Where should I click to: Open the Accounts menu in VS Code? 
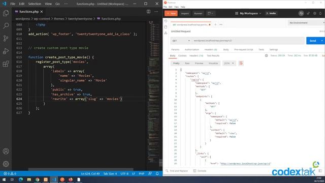(6, 151)
